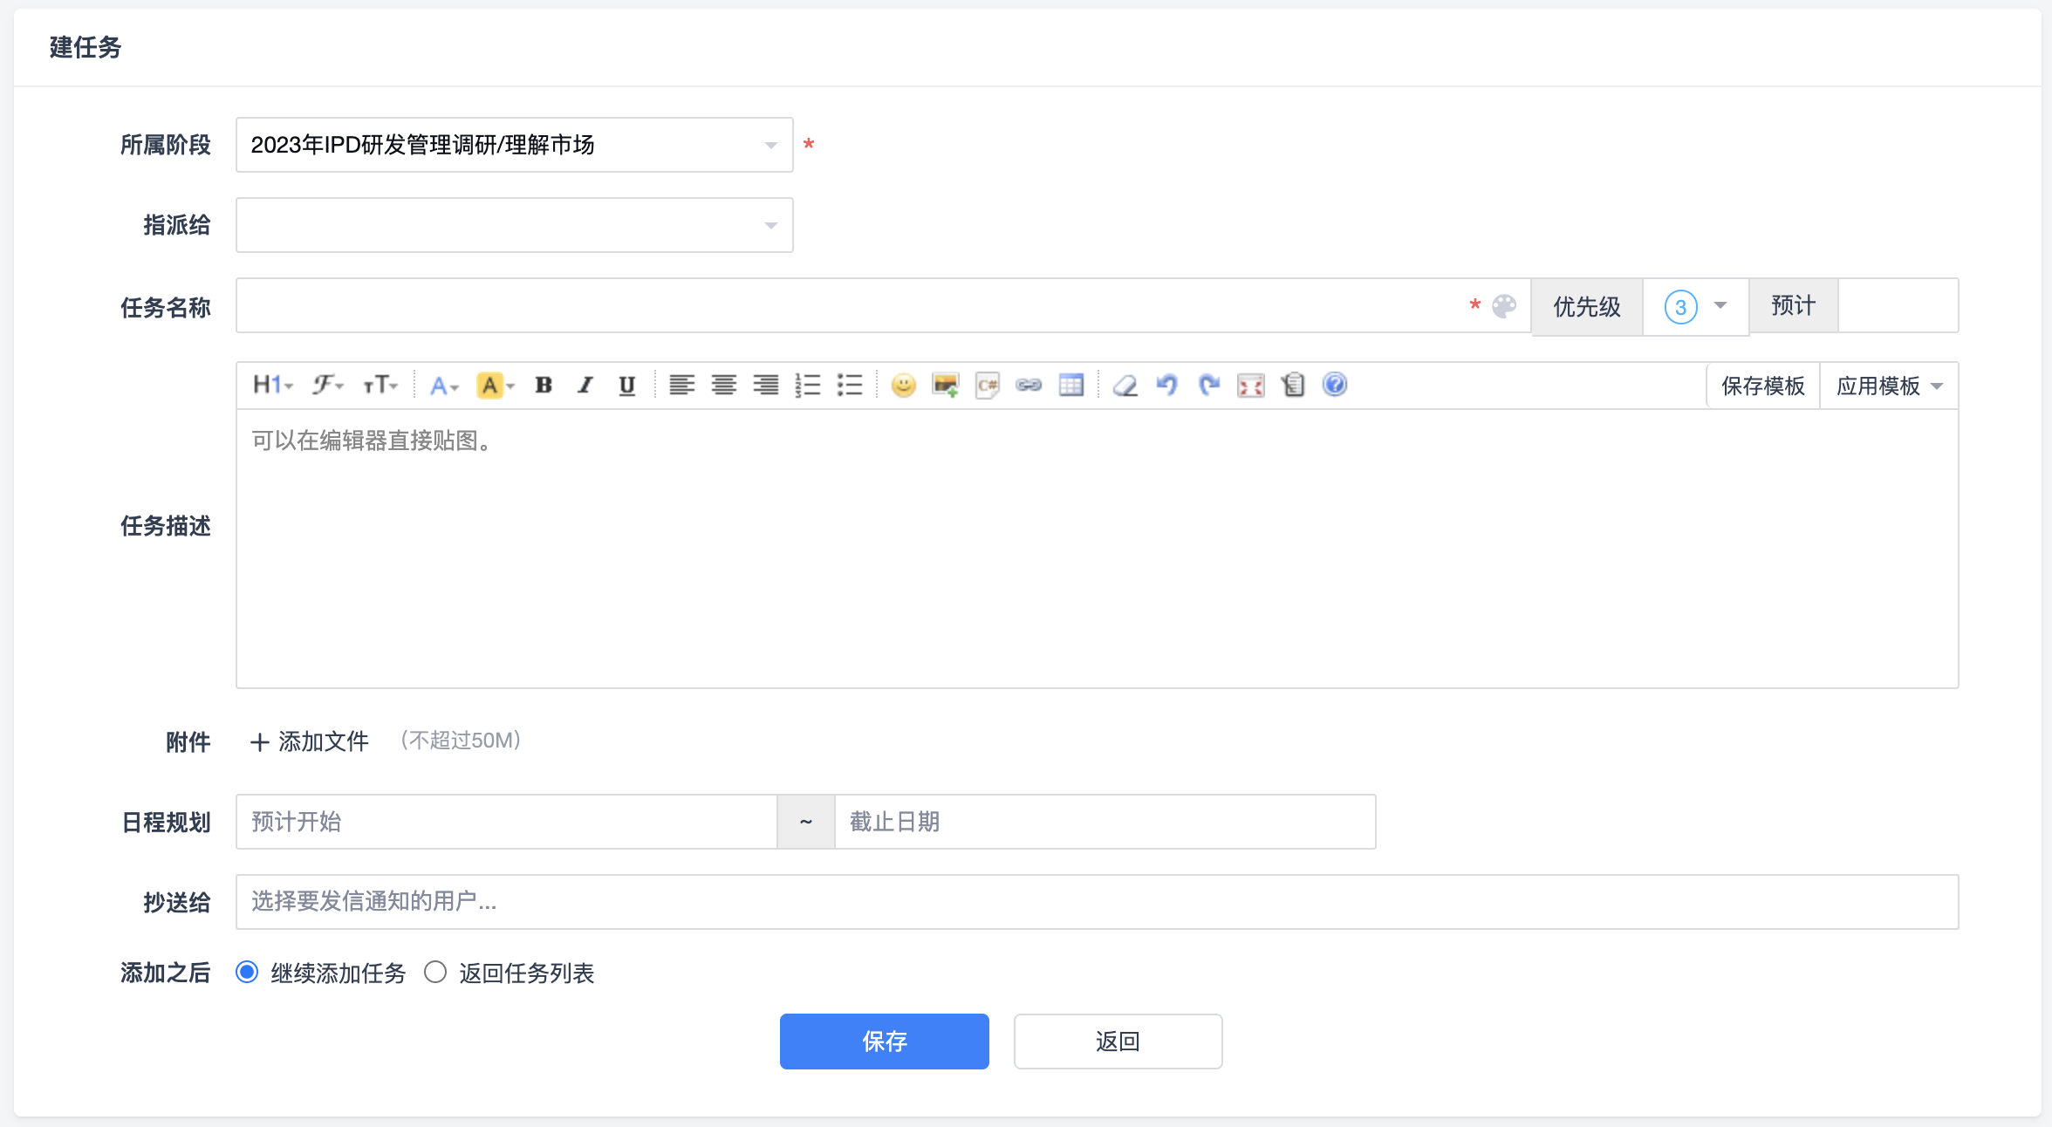Viewport: 2052px width, 1127px height.
Task: Undo last edit in editor toolbar
Action: click(1166, 385)
